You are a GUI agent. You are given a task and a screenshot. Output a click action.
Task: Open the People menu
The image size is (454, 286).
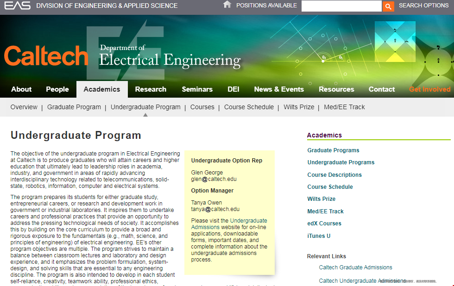(x=57, y=89)
